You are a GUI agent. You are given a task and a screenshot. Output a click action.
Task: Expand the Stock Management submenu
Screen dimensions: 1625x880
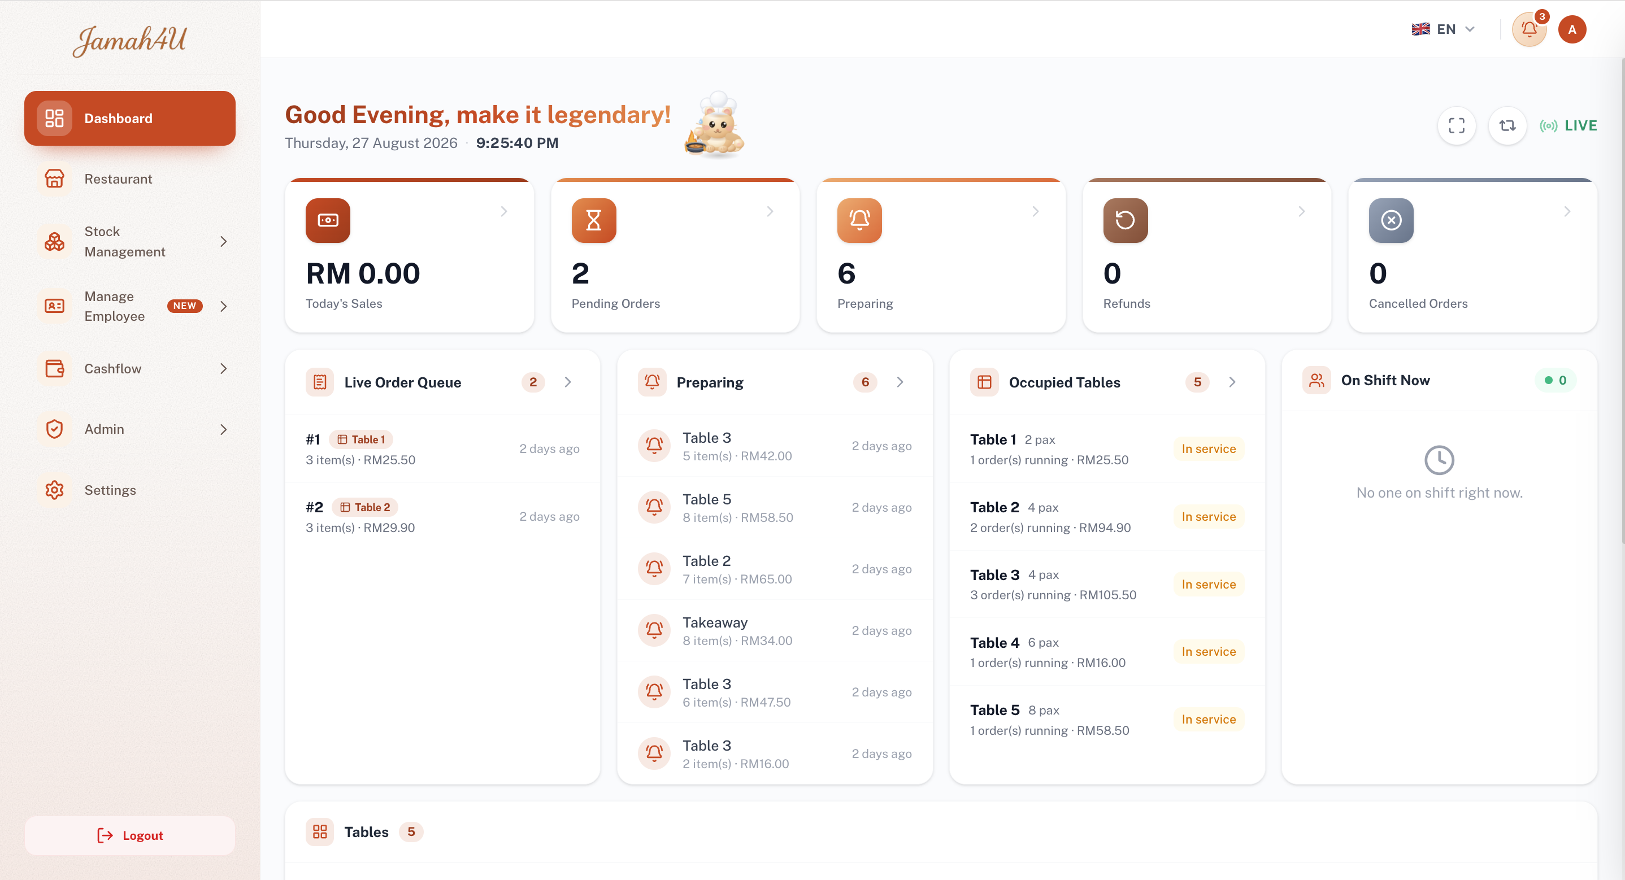click(223, 242)
